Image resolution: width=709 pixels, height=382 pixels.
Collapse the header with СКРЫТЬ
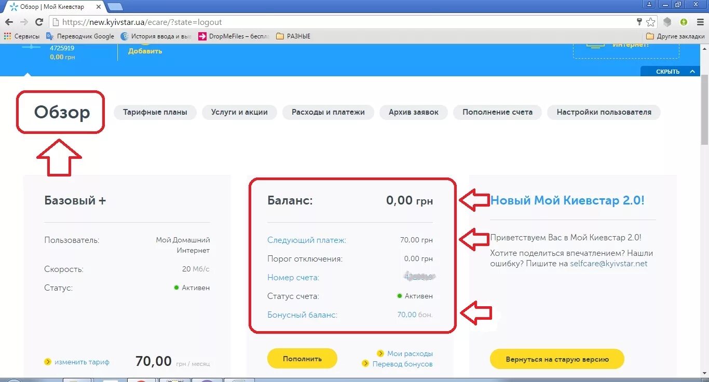(670, 72)
